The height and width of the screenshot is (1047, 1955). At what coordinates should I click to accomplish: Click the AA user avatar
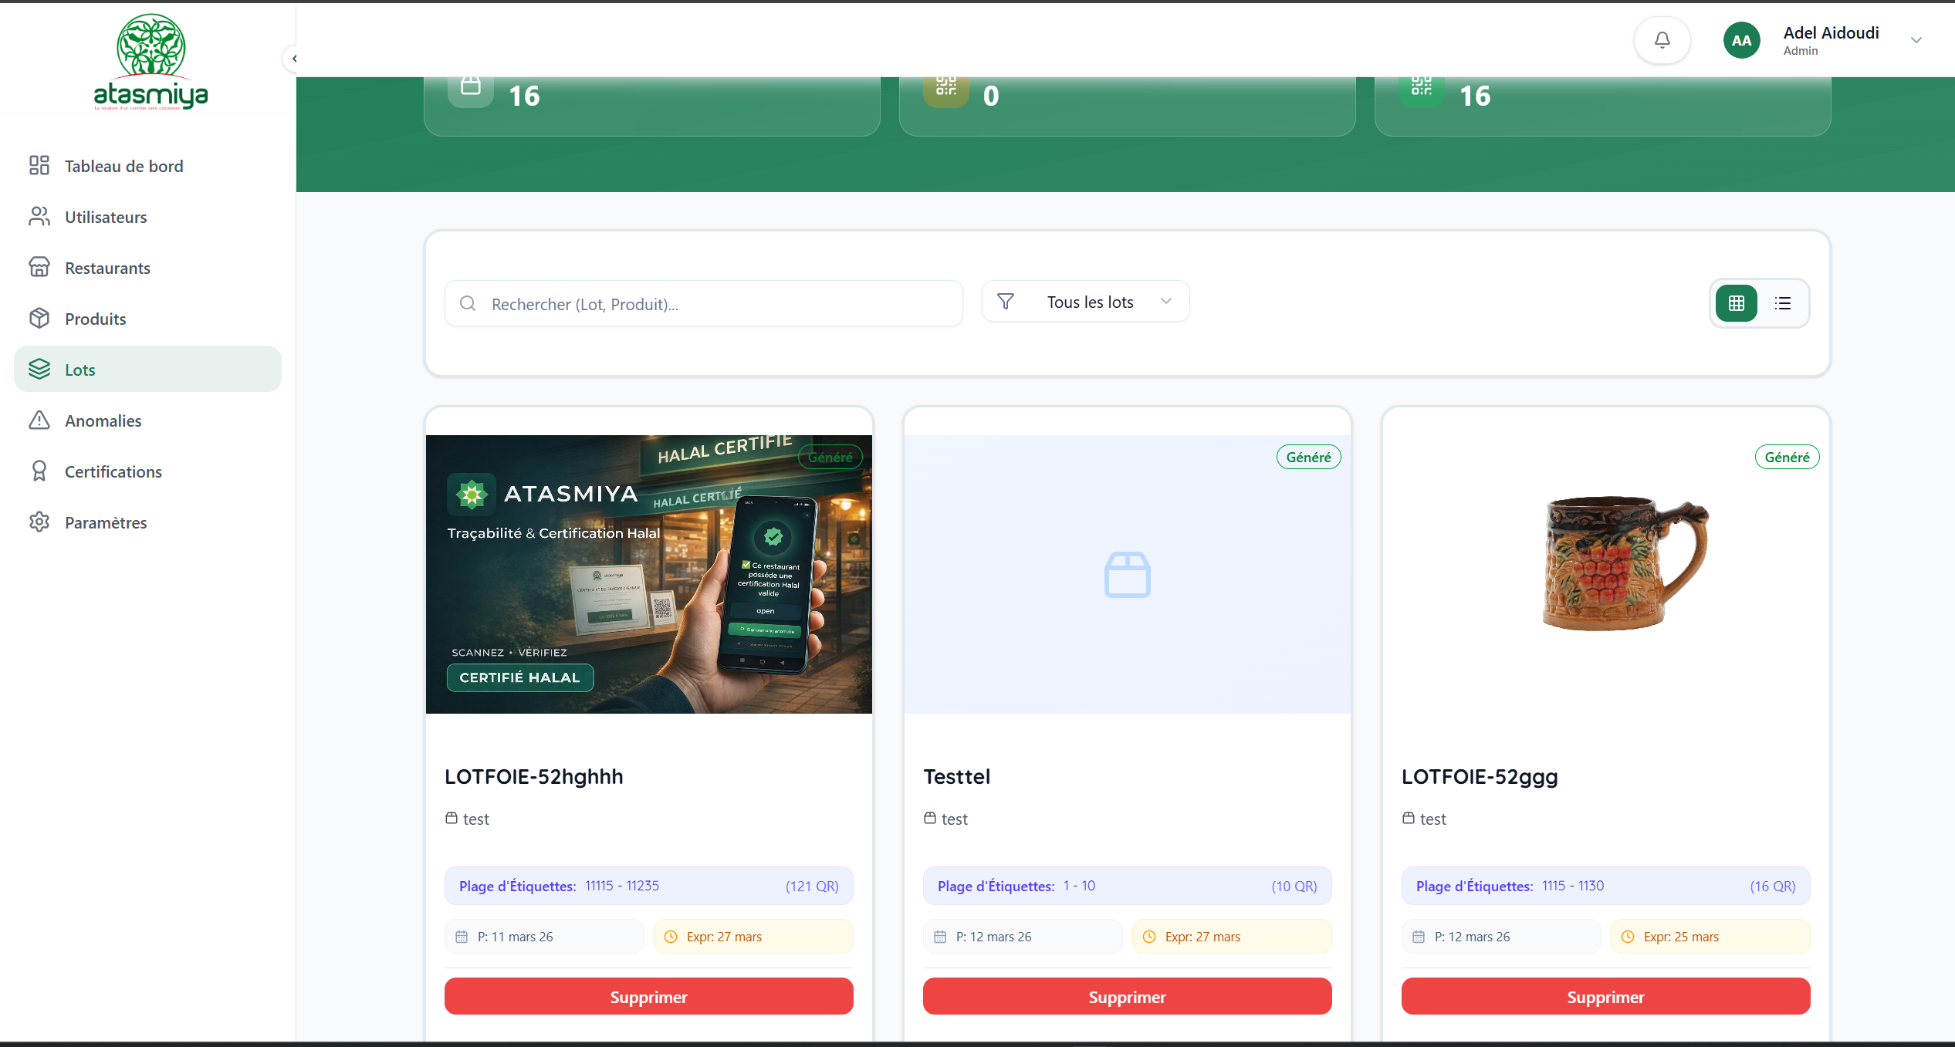(1741, 40)
